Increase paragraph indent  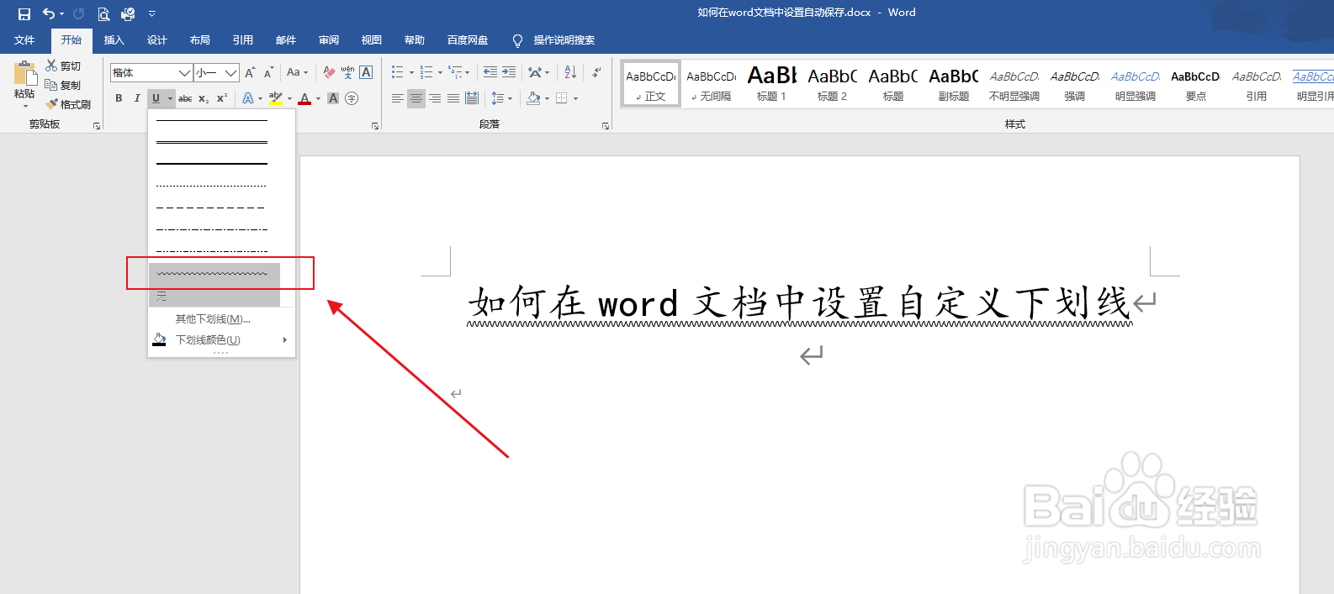(509, 73)
